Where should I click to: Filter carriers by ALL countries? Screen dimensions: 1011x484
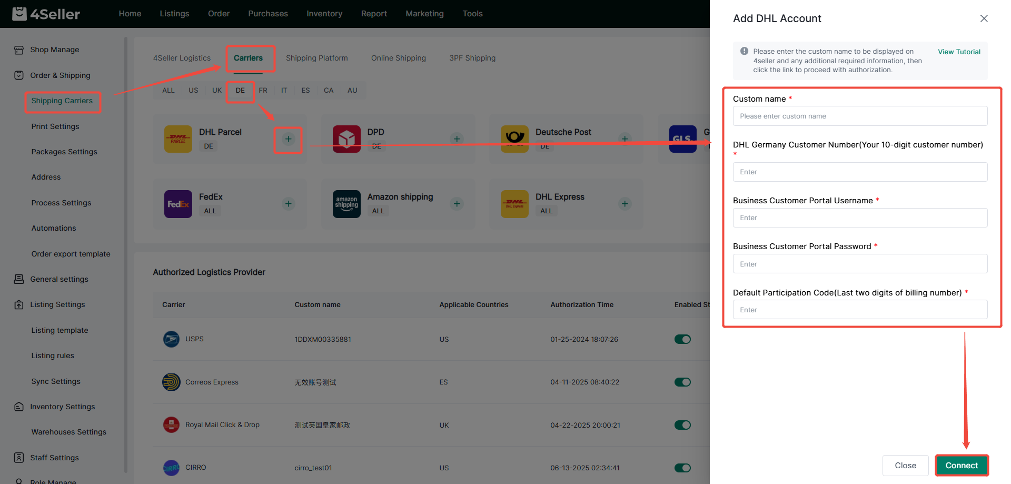[x=168, y=91]
